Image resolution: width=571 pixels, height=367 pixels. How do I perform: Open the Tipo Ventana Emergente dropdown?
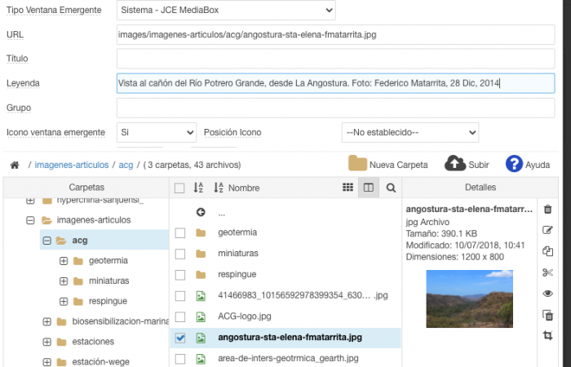click(225, 11)
